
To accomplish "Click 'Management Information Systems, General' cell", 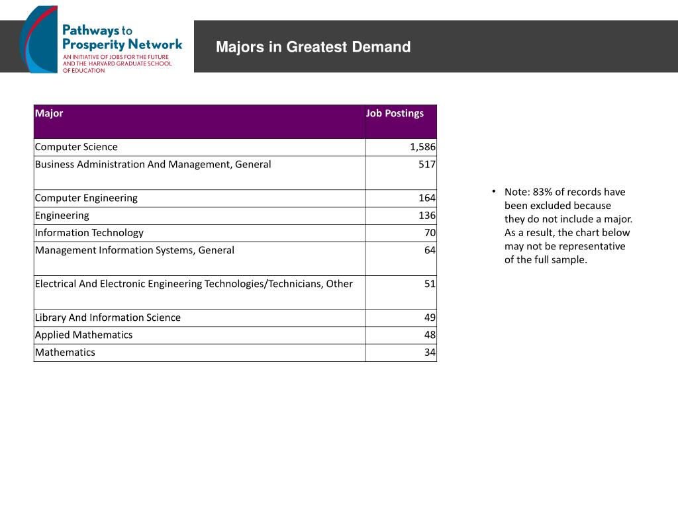I will coord(199,259).
